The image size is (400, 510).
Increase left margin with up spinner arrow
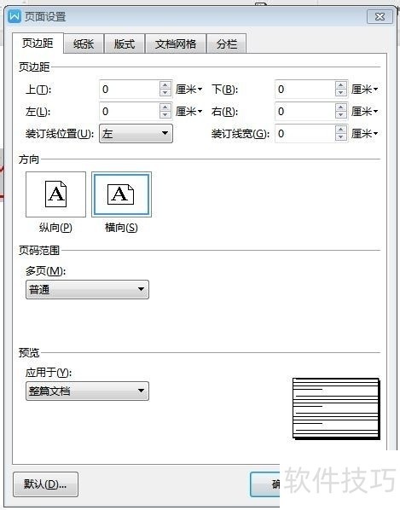[165, 107]
